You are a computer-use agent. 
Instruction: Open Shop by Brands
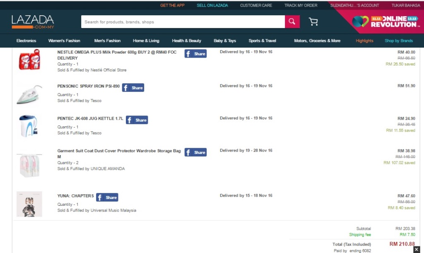399,41
